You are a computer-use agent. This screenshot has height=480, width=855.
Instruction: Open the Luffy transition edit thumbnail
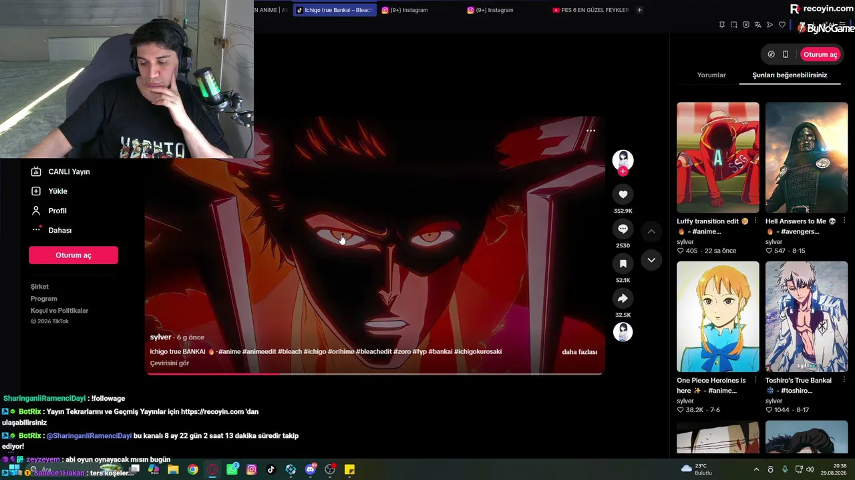[x=718, y=157]
